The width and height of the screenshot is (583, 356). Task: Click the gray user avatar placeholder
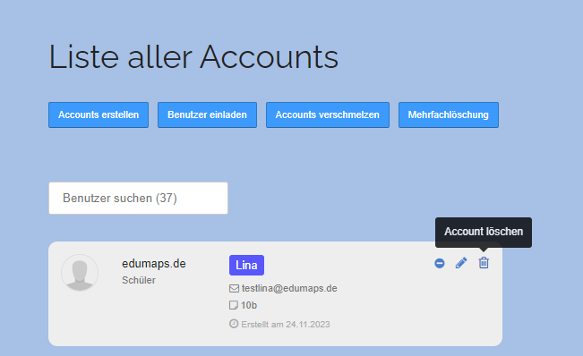tap(80, 273)
